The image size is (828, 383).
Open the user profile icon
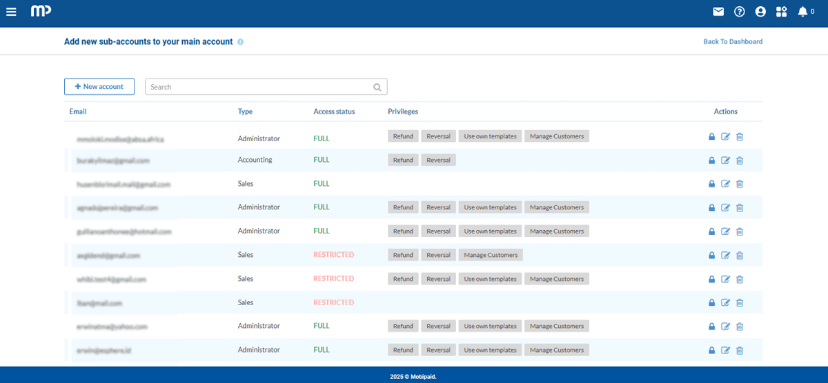760,12
